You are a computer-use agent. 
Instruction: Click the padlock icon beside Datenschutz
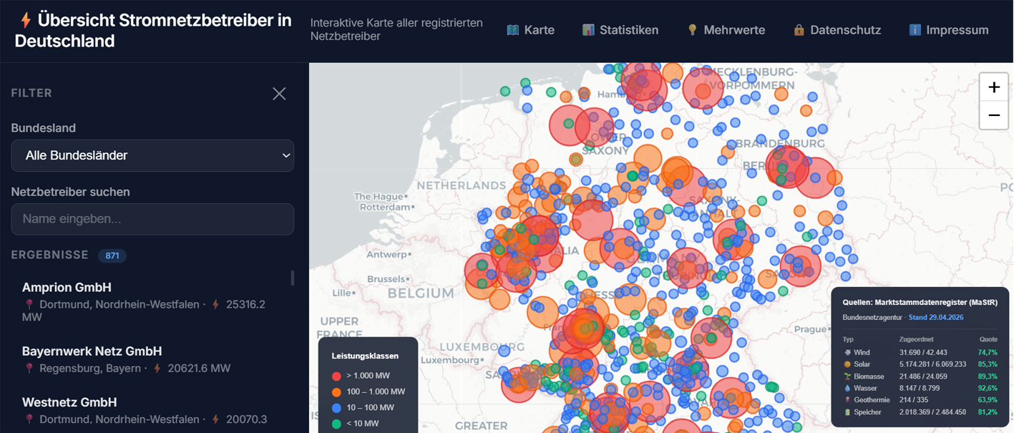(799, 30)
